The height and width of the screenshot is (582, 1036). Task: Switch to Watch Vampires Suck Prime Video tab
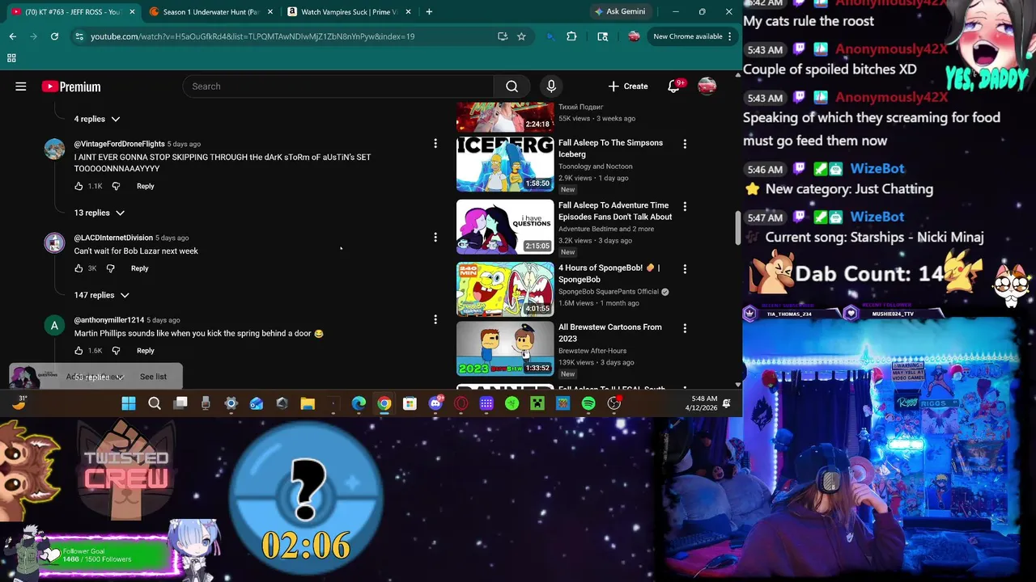[349, 12]
